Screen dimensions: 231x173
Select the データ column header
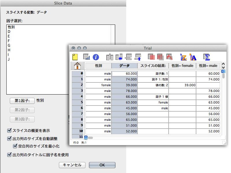point(124,66)
